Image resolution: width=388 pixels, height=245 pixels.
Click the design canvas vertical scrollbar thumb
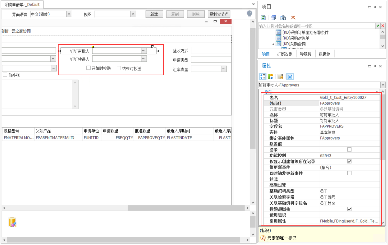(253, 88)
